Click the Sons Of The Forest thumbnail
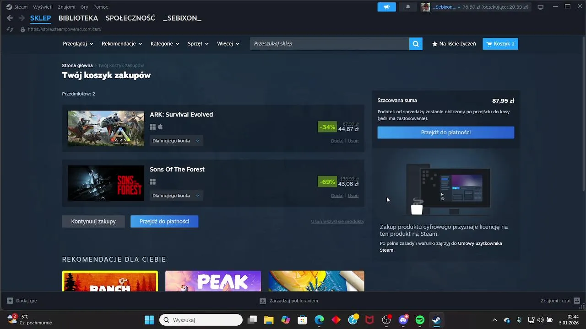Image resolution: width=586 pixels, height=329 pixels. click(x=106, y=183)
